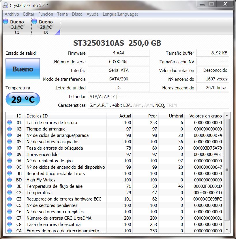The image size is (236, 239).
Task: Click the Estándar field ATA/ATAPI-7
Action: pos(158,96)
